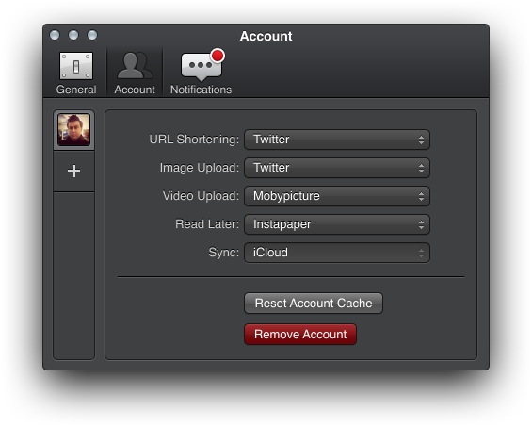Image resolution: width=532 pixels, height=427 pixels.
Task: Add a new account with plus icon
Action: (73, 172)
